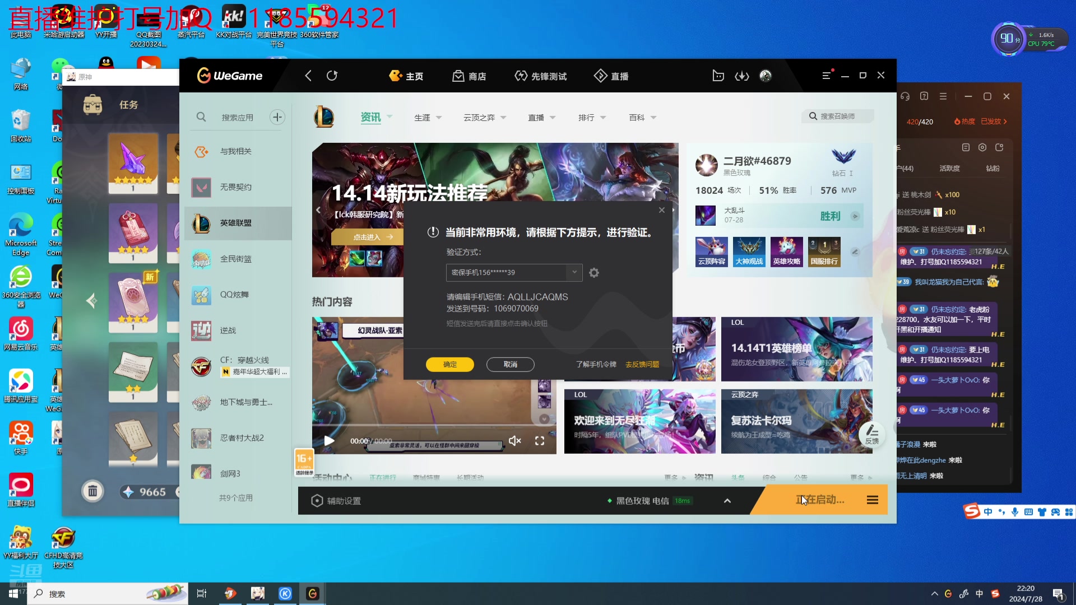Image resolution: width=1076 pixels, height=605 pixels.
Task: Open the WeGame 主页 tab
Action: [406, 76]
